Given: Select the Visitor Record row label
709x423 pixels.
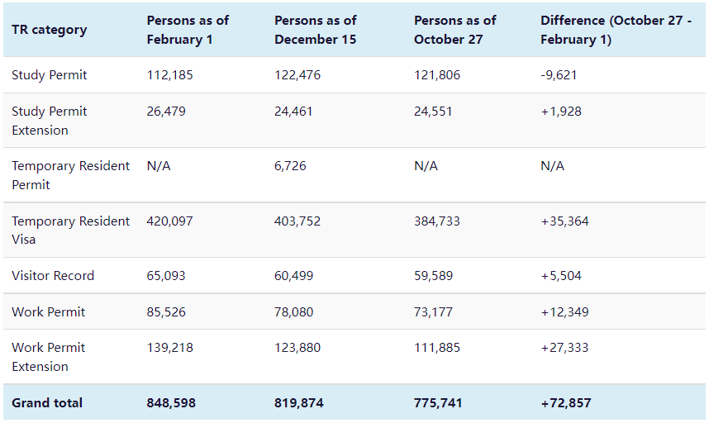Looking at the screenshot, I should pyautogui.click(x=53, y=276).
